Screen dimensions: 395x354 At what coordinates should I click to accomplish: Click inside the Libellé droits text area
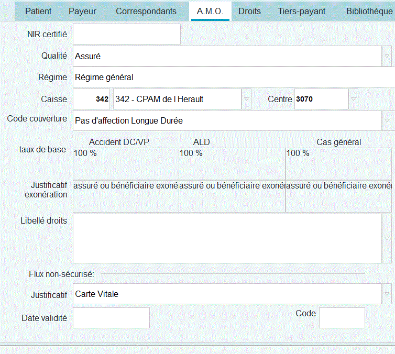[x=225, y=238]
